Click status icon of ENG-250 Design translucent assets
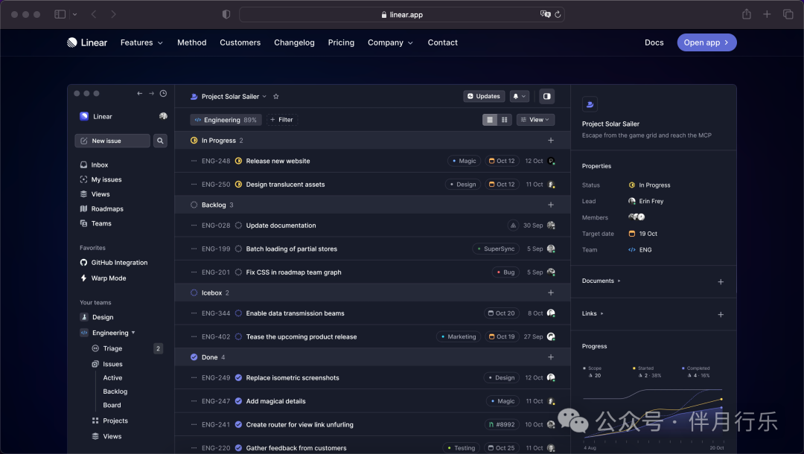Image resolution: width=804 pixels, height=454 pixels. [x=238, y=185]
